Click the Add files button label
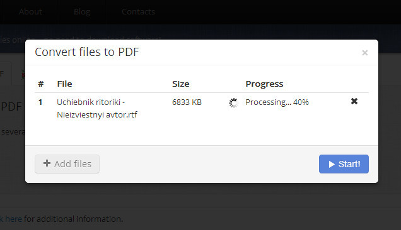Viewport: 401px width, 230px height. pyautogui.click(x=73, y=164)
